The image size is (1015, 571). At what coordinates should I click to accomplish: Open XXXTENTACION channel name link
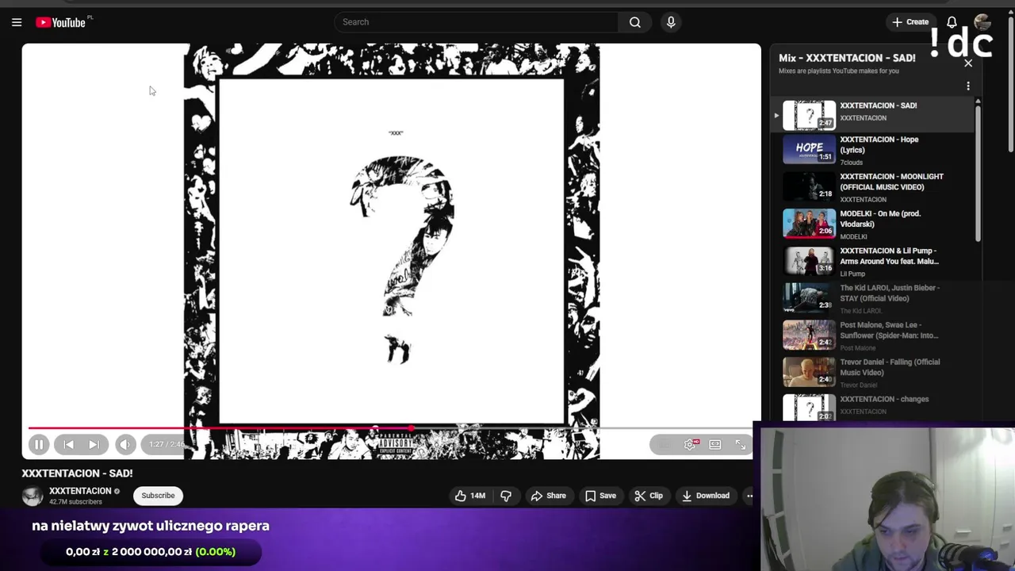coord(80,491)
